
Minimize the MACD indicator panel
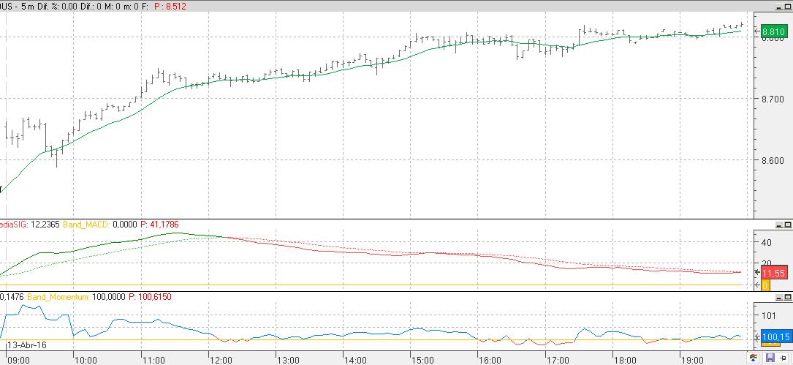778,225
